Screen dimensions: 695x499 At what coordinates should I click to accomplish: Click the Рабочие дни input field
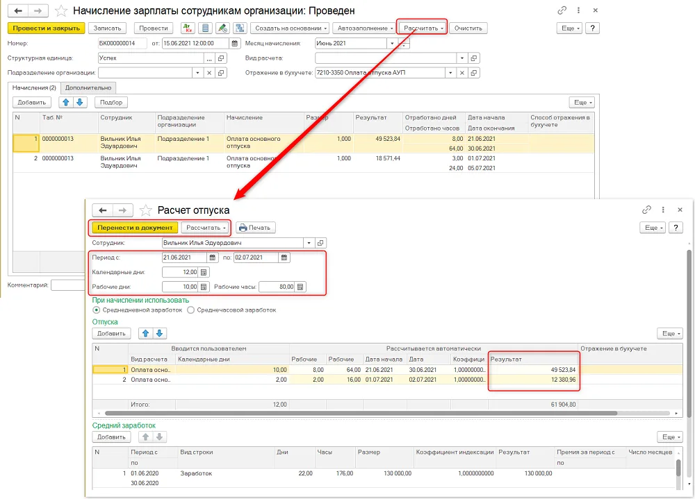tap(181, 287)
